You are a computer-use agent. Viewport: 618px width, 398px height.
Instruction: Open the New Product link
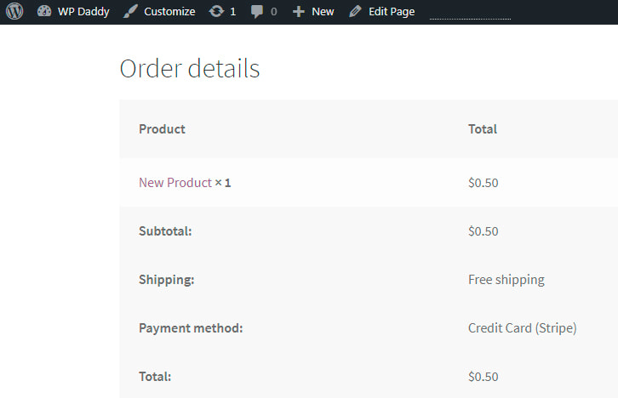pos(175,183)
